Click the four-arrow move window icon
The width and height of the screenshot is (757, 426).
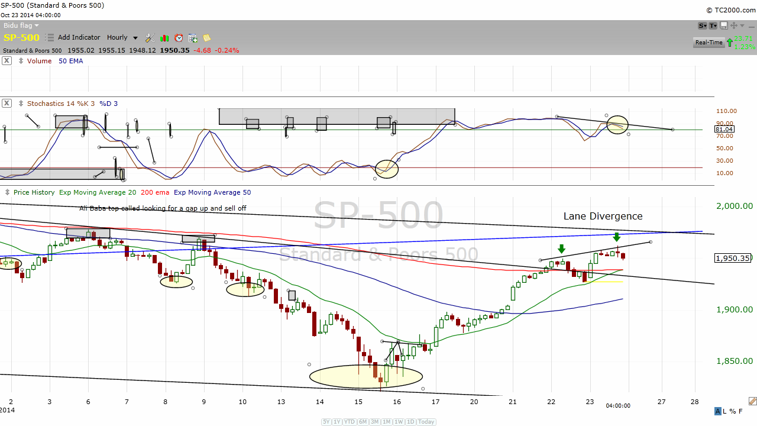pos(734,25)
